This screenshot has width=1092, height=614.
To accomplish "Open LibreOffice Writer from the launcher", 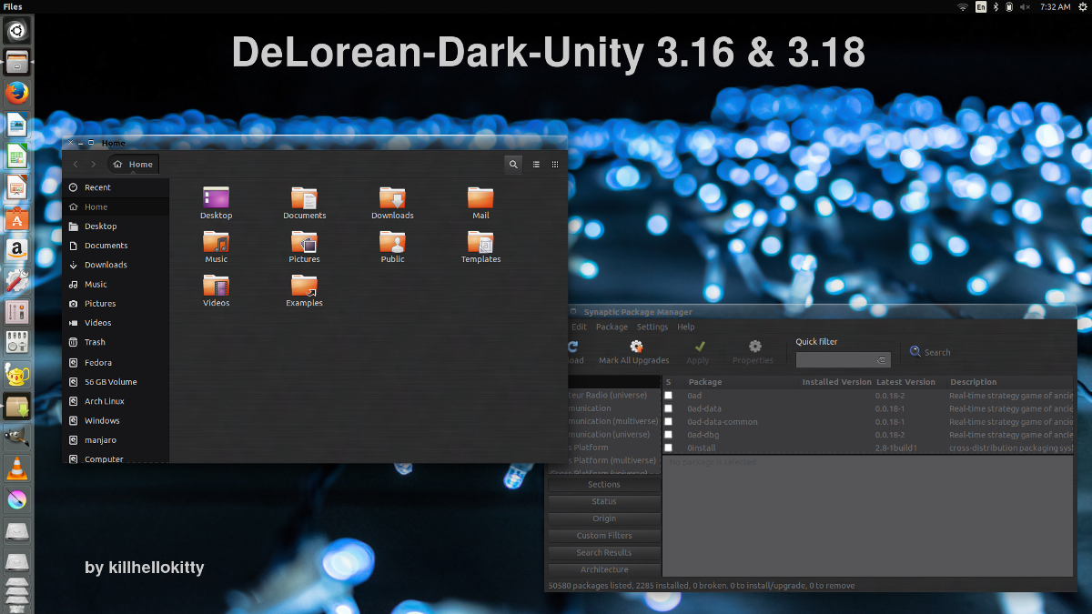I will click(x=17, y=126).
